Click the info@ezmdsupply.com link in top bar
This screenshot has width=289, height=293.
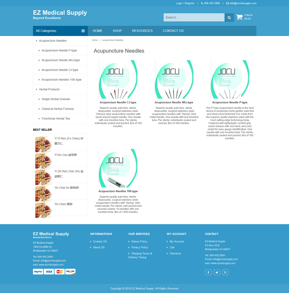243,3
